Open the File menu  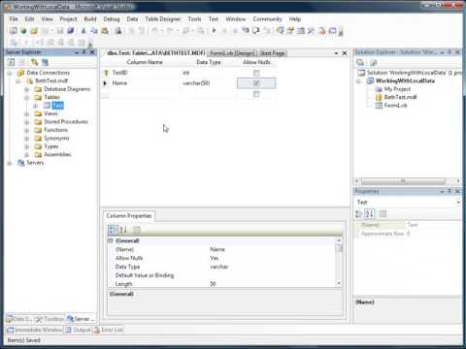[x=14, y=19]
